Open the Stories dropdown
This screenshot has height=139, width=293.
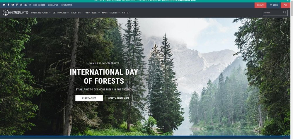[x=115, y=13]
